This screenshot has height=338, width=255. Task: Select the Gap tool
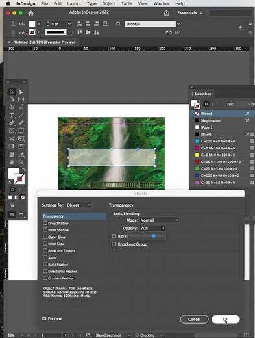[x=21, y=99]
